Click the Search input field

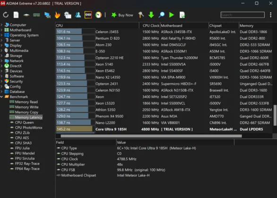242,15
